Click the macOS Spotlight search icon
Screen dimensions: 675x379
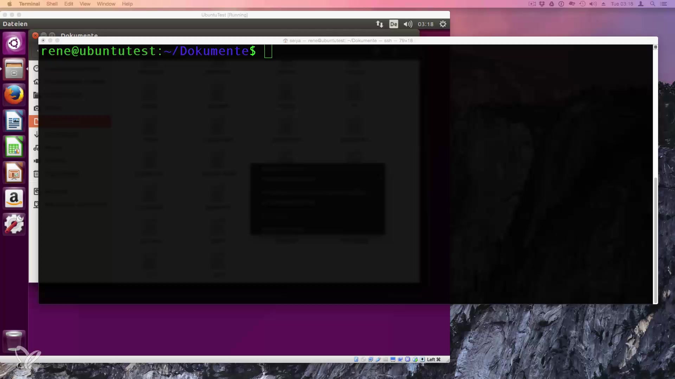point(652,4)
